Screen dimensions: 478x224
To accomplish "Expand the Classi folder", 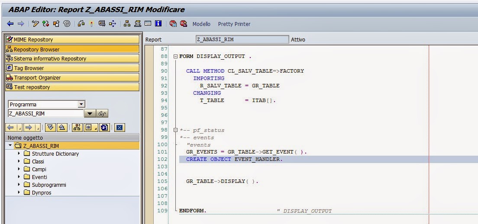I will point(19,161).
